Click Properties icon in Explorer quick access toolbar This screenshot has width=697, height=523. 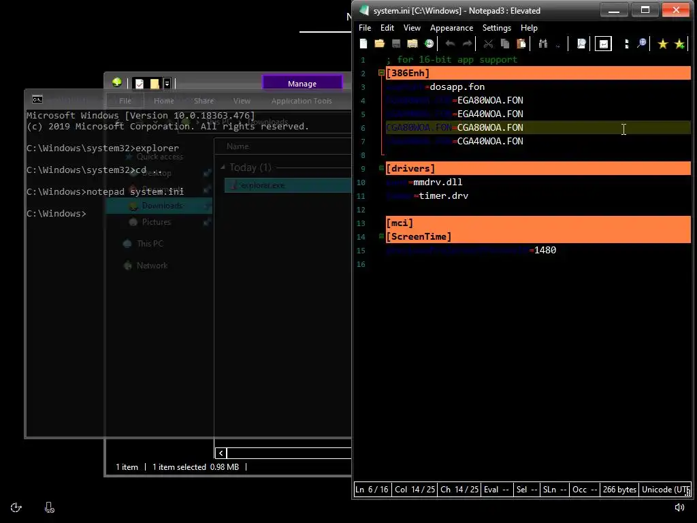[139, 83]
